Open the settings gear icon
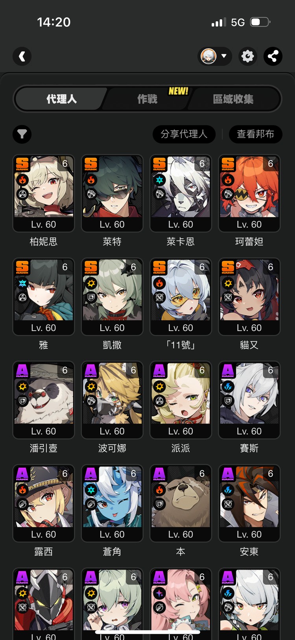The image size is (295, 640). click(x=247, y=56)
